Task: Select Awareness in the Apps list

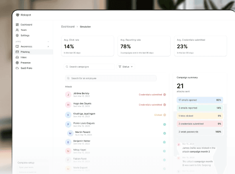Action: [x=26, y=47]
